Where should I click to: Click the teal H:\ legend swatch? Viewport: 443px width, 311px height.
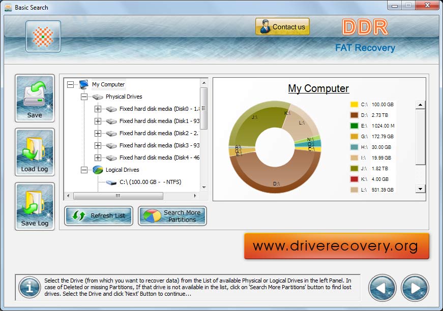[355, 147]
